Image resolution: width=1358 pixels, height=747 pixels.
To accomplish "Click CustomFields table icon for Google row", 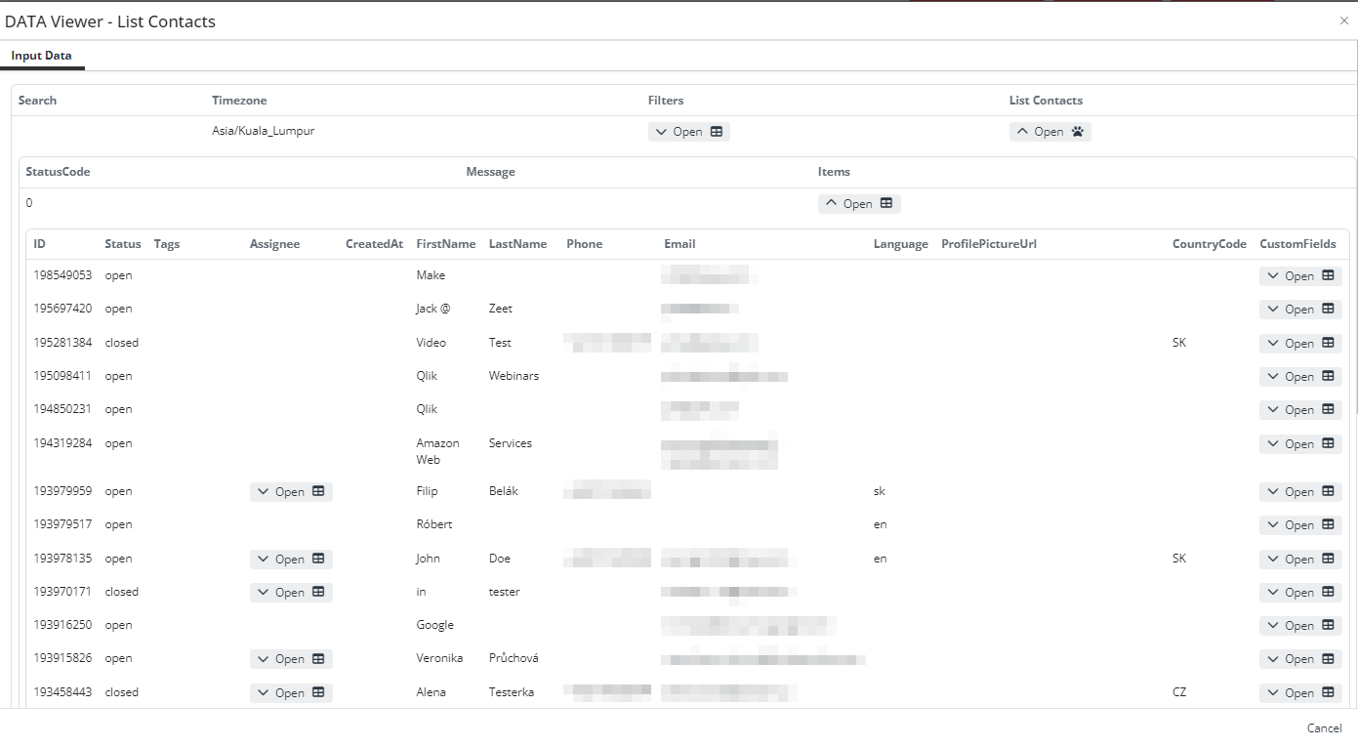I will tap(1328, 626).
